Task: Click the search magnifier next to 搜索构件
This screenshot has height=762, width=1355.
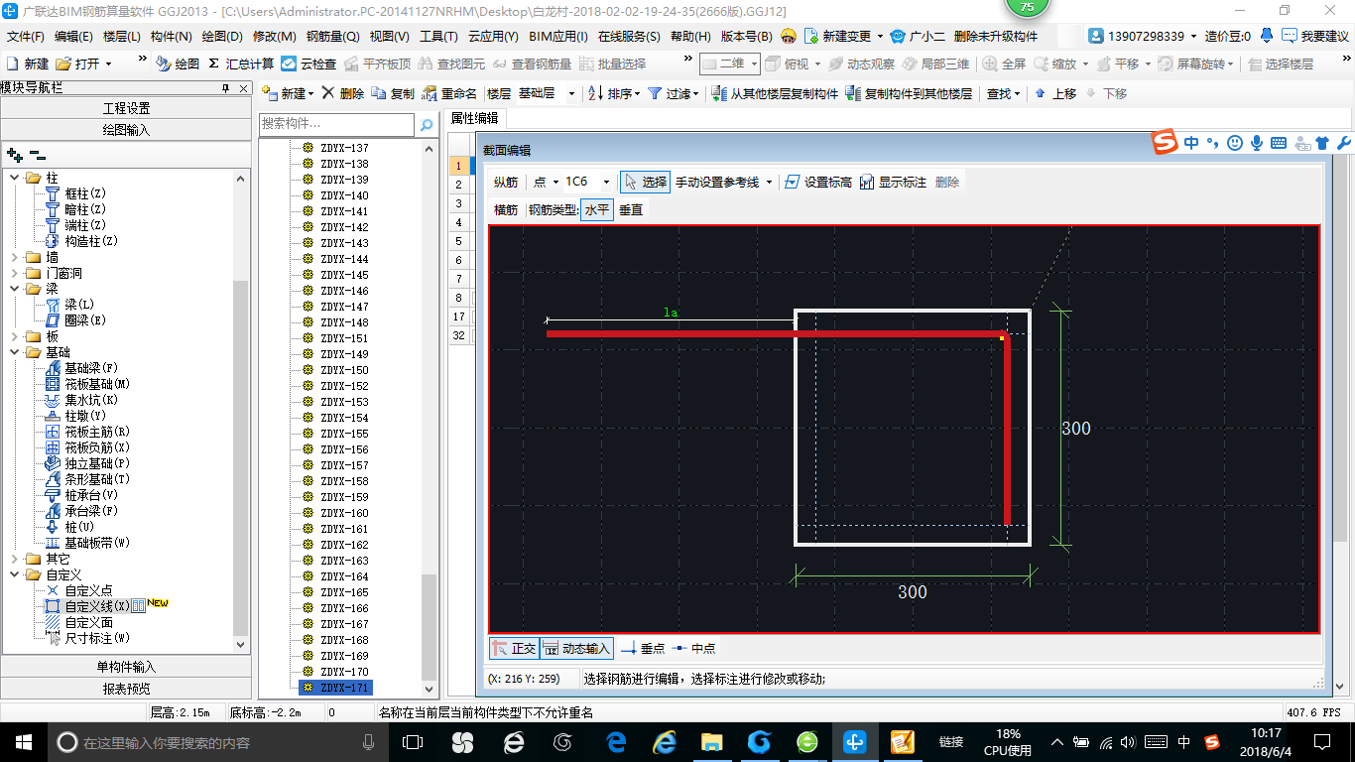Action: [x=427, y=125]
